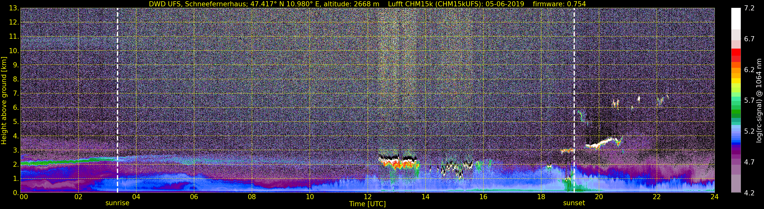Click the y-axis tick label '0.'
764x209 pixels.
tap(16, 193)
